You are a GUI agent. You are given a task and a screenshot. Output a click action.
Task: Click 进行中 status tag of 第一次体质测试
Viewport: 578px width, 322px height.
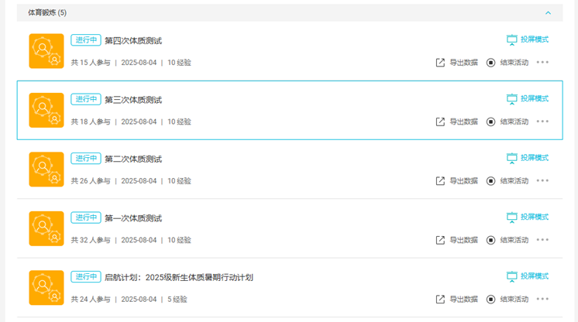[x=85, y=218]
